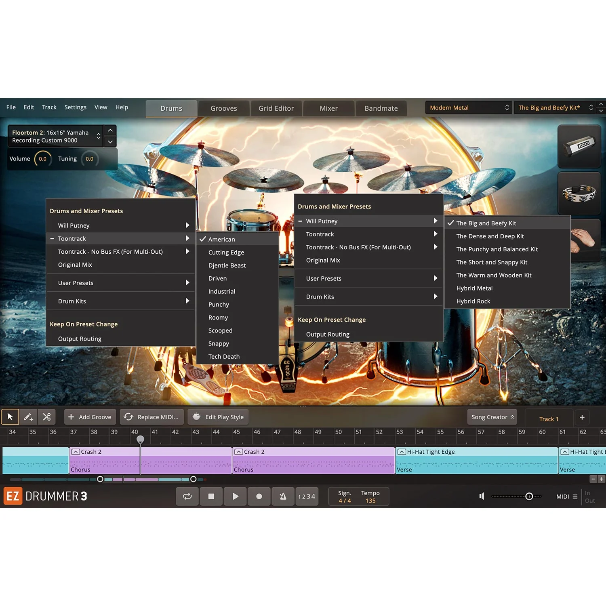Select Output Routing in the left preset menu
The height and width of the screenshot is (606, 606).
pyautogui.click(x=121, y=339)
